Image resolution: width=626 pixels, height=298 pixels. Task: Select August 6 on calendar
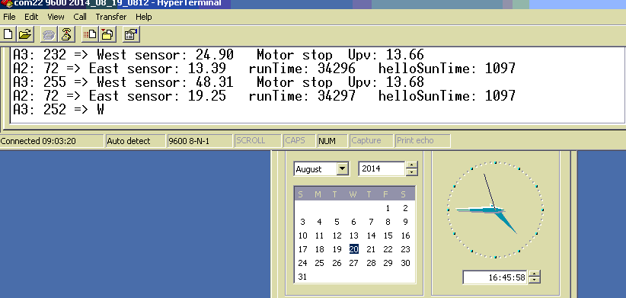tap(353, 222)
